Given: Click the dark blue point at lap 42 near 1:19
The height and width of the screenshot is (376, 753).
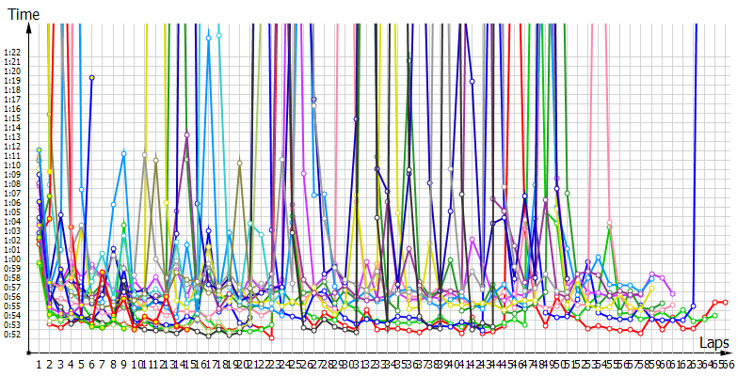Looking at the screenshot, I should point(472,82).
